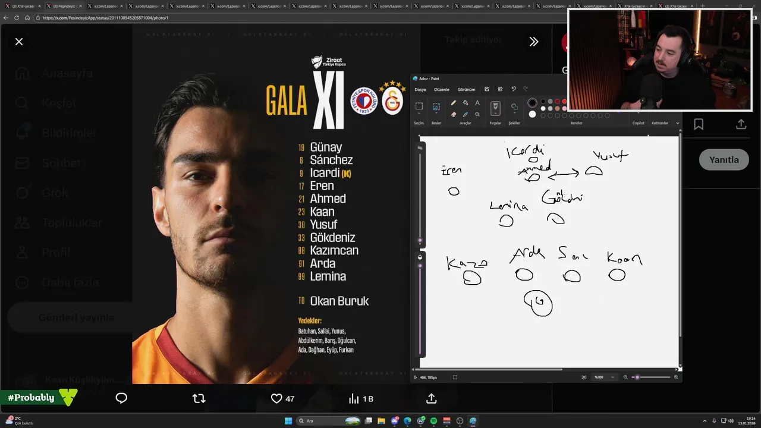Screen dimensions: 761x428
Task: Click the share icon beside the bookmark
Action: pos(741,124)
